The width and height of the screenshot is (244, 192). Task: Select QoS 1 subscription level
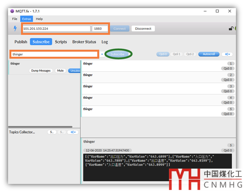[x=177, y=54]
